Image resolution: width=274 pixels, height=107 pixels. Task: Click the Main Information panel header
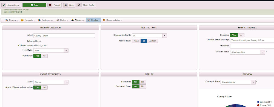point(50,28)
